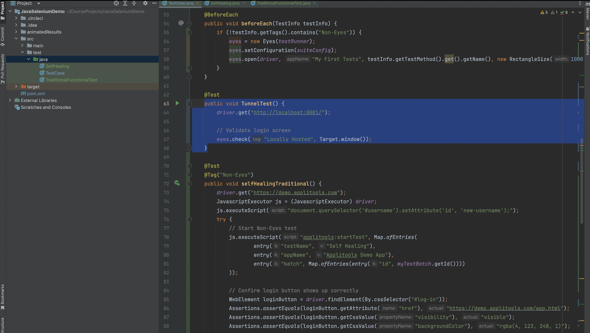Select pom.xml in project tree
The image size is (590, 333).
coord(36,93)
